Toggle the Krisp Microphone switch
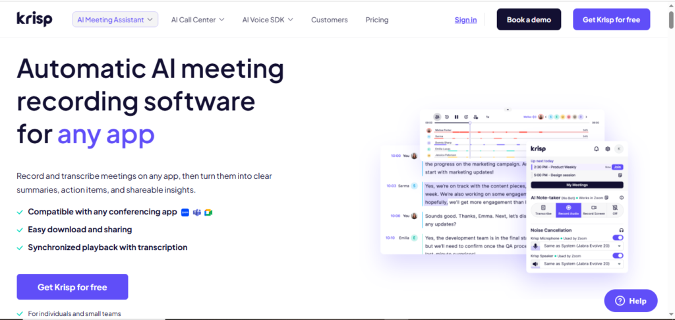Screen dimensions: 675x320 coord(618,237)
